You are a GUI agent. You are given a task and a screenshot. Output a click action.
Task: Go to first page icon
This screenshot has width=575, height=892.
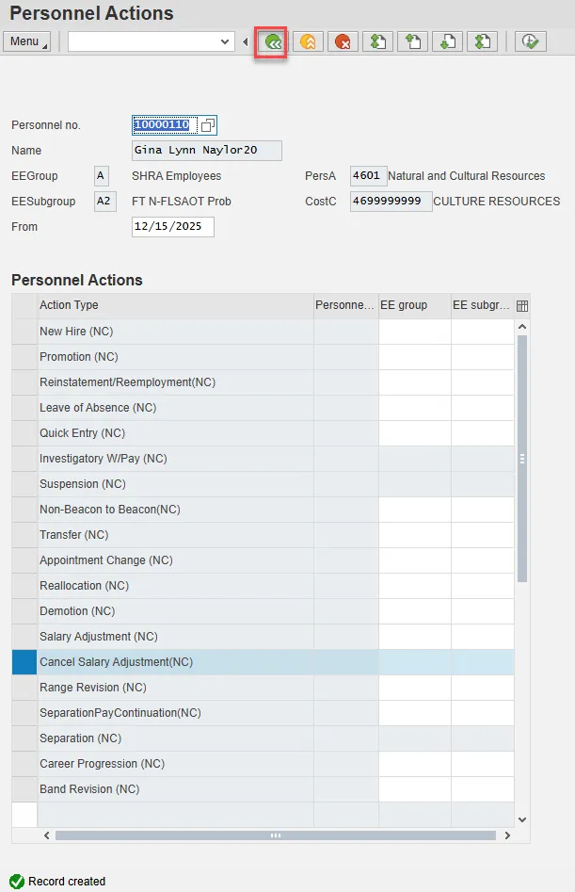click(377, 41)
